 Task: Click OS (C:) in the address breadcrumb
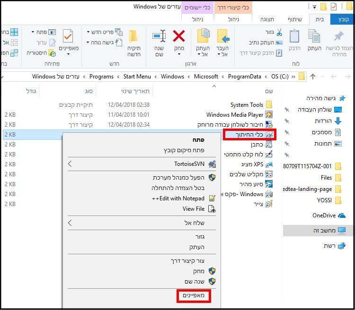tap(280, 77)
